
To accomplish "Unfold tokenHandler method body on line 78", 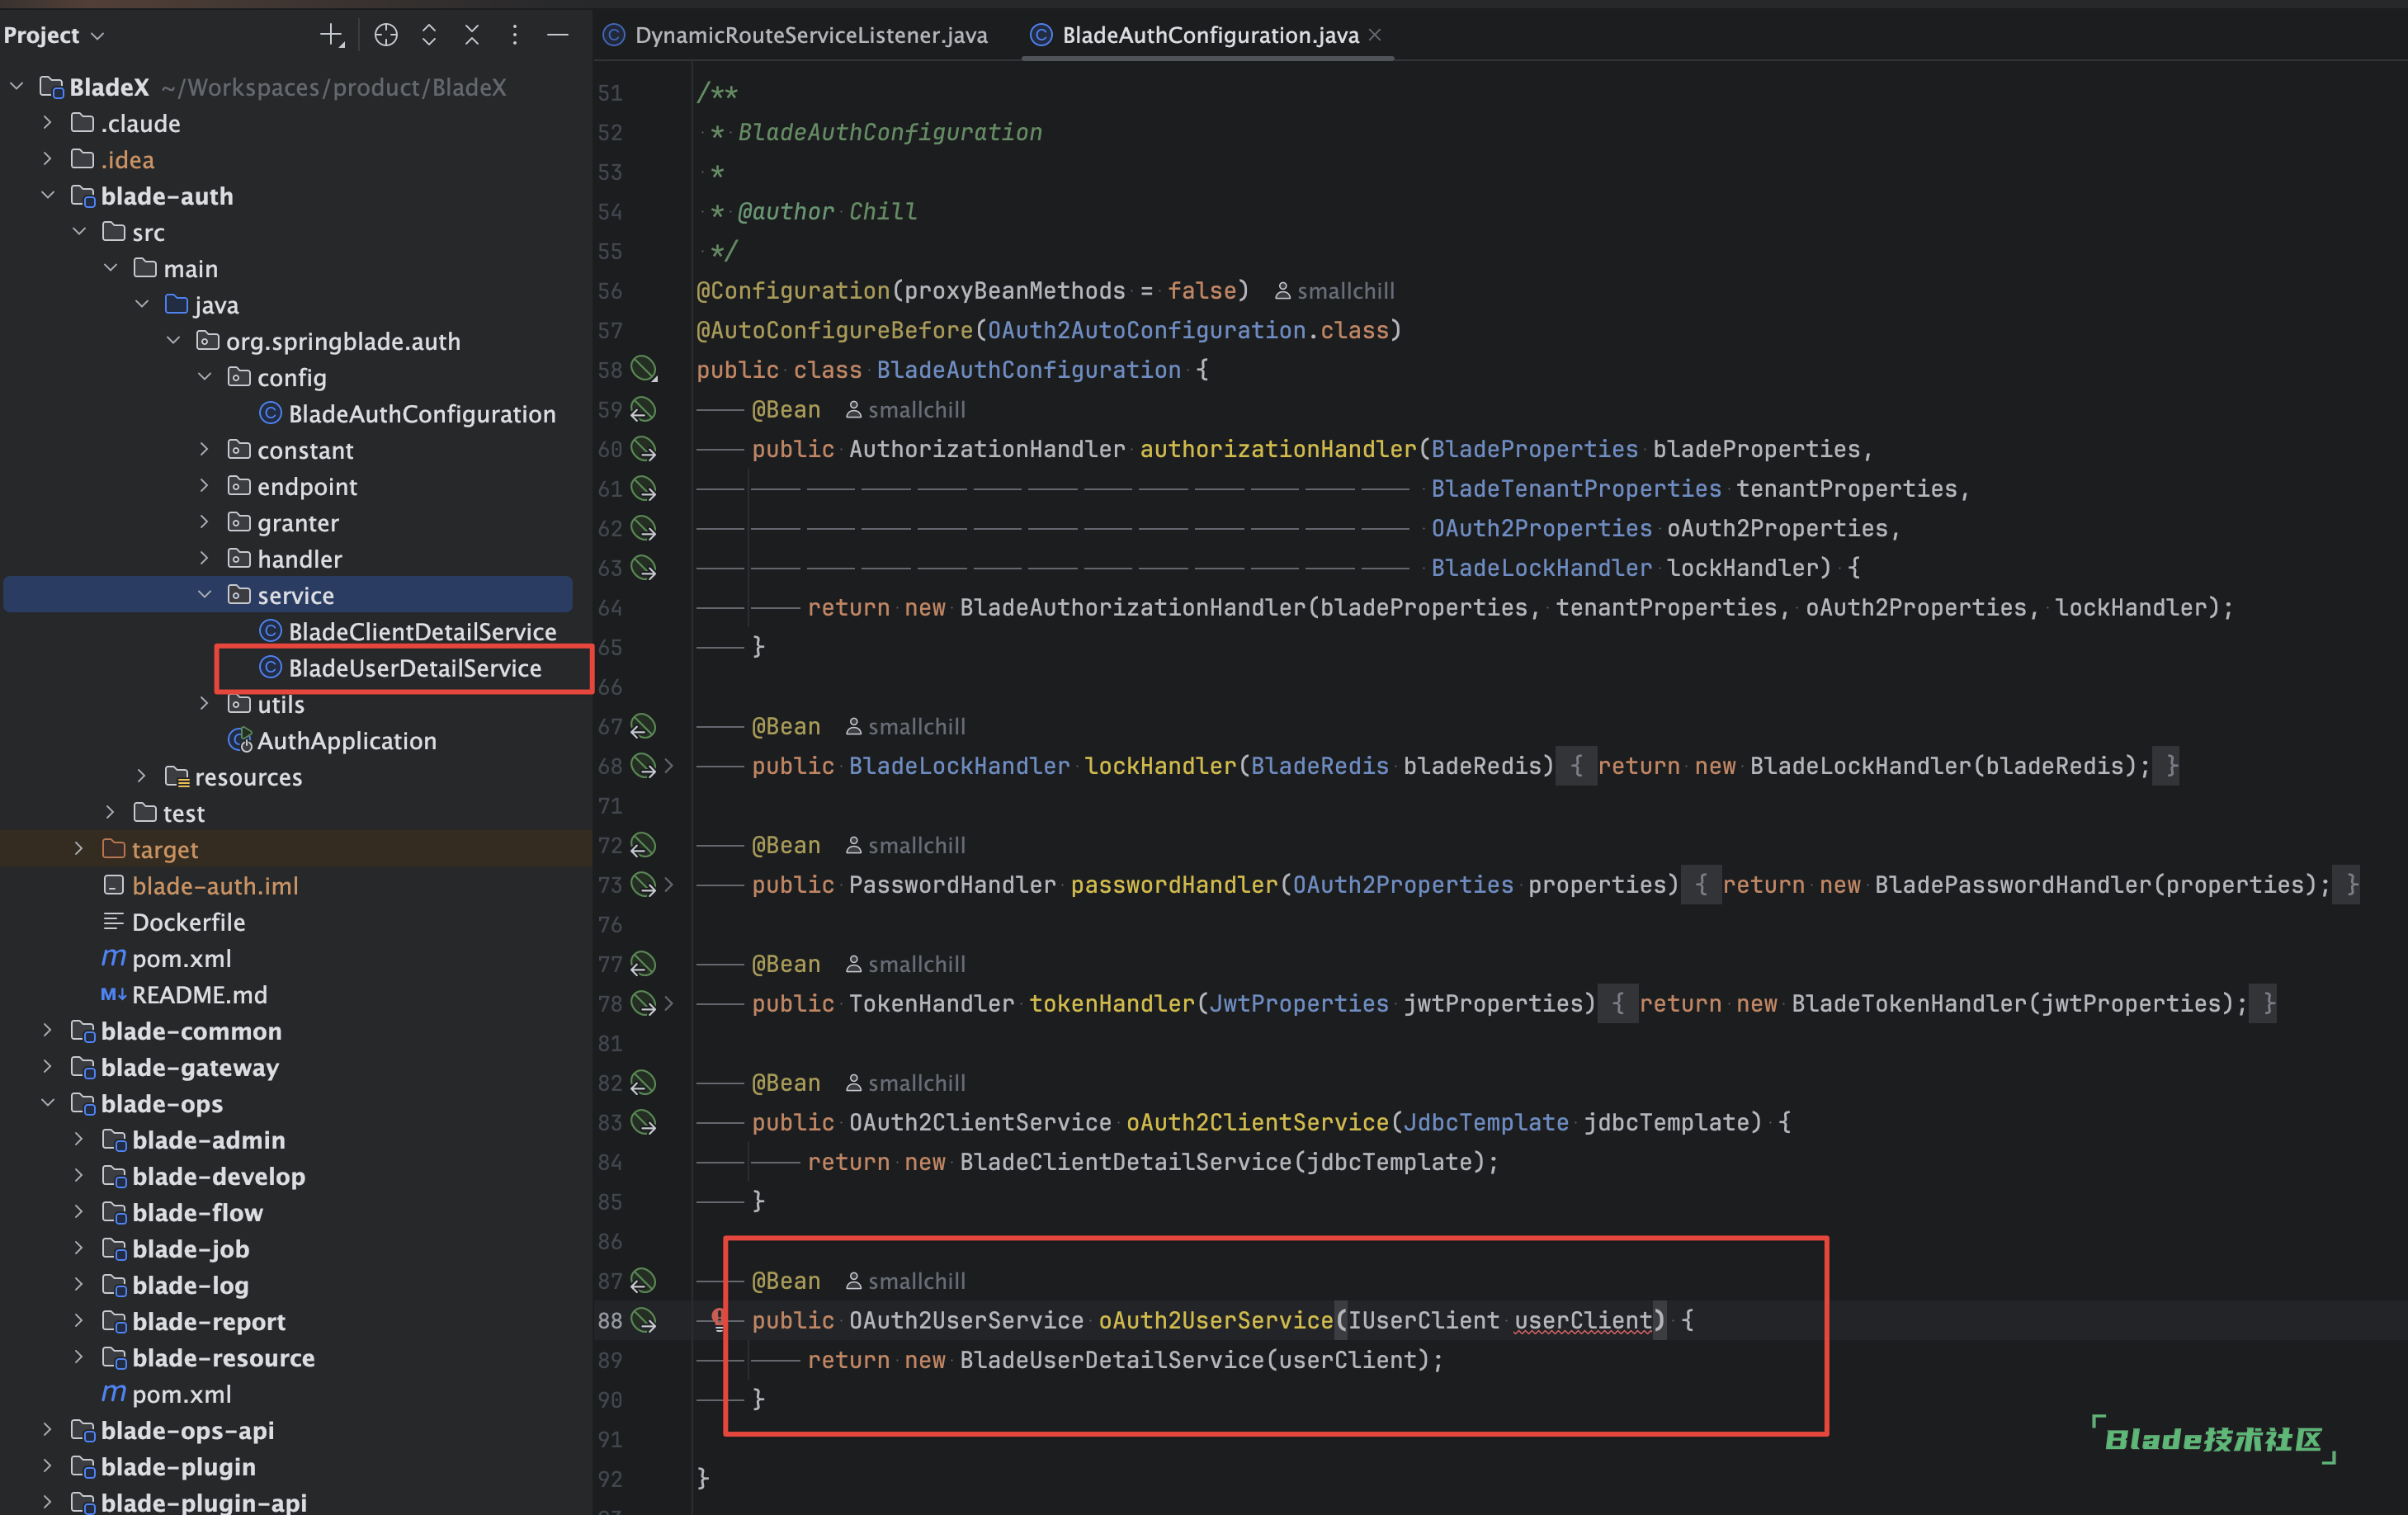I will pyautogui.click(x=669, y=1003).
